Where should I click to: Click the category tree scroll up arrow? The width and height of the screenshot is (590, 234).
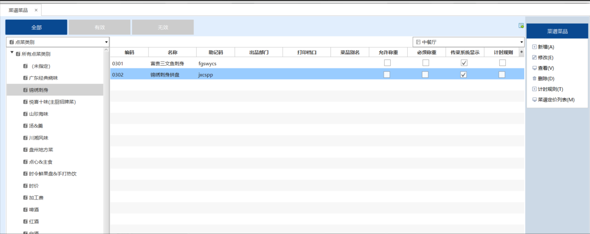[x=106, y=50]
